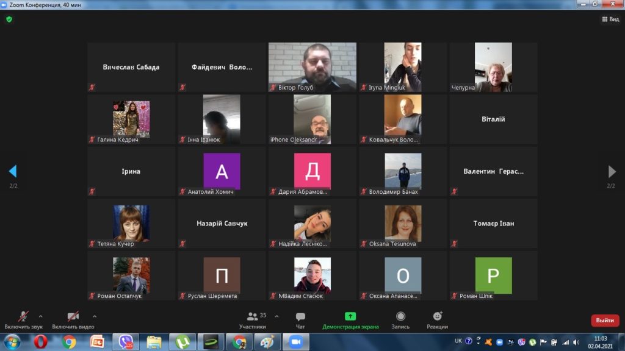Expand video options arrow beside Включить видео
This screenshot has height=351, width=625.
tap(95, 316)
